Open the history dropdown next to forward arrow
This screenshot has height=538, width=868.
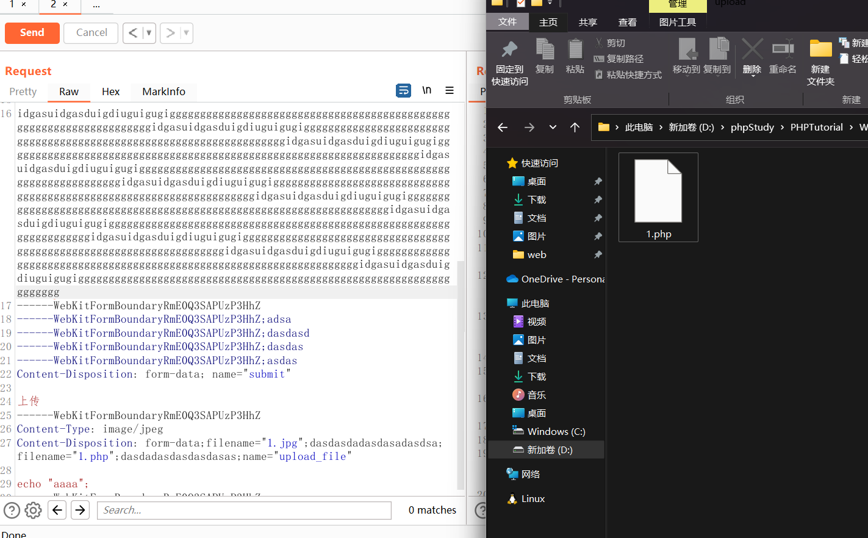pos(186,33)
